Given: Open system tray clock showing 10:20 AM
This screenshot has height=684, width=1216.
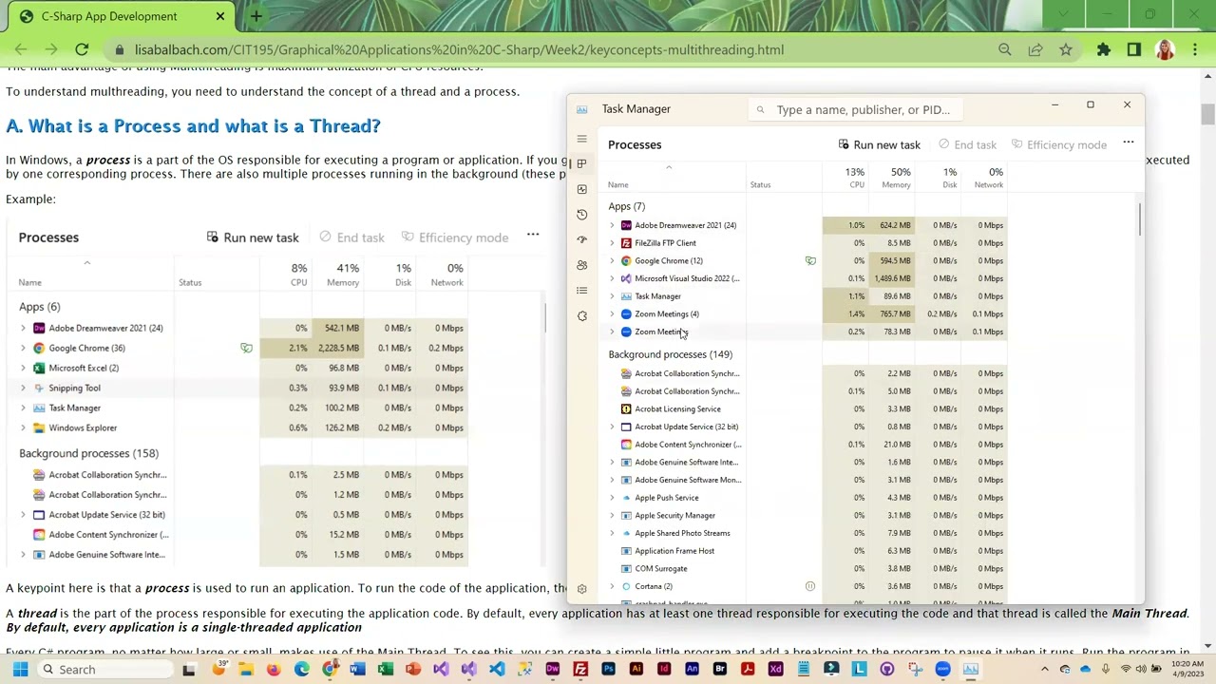Looking at the screenshot, I should coord(1187,669).
